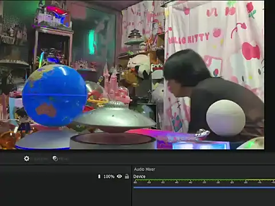The height and width of the screenshot is (206, 275).
Task: Select the 100% battery level text
Action: point(109,176)
